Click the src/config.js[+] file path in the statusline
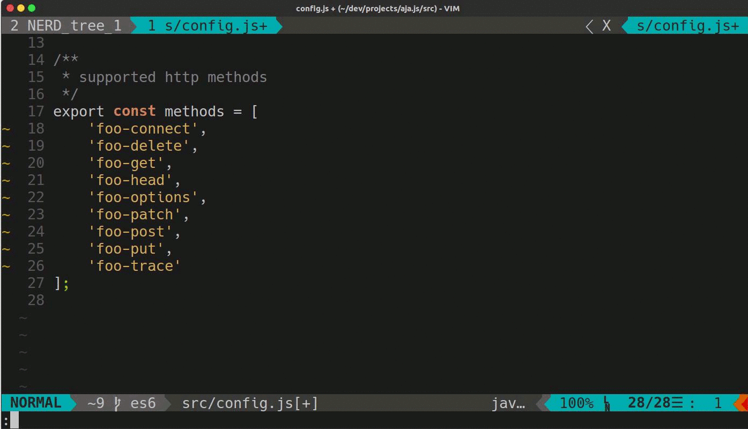This screenshot has height=429, width=748. point(250,403)
